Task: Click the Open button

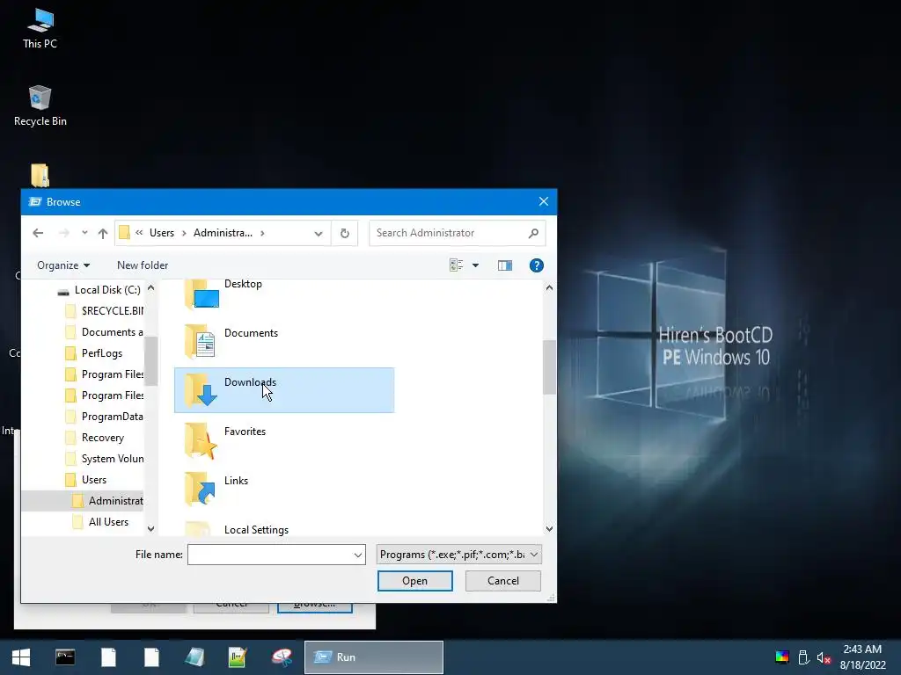Action: coord(415,581)
